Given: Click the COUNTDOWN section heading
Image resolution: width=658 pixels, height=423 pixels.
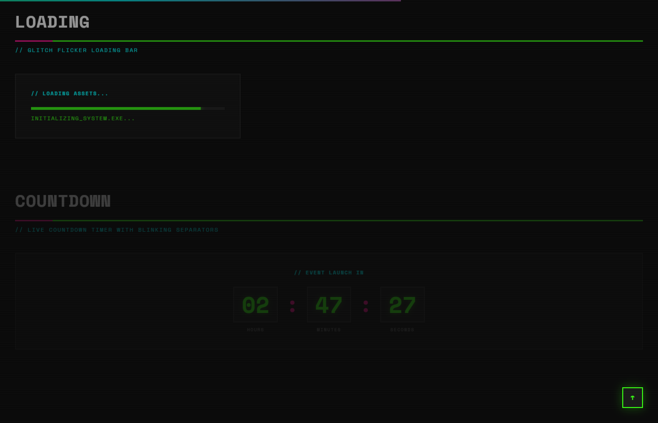Looking at the screenshot, I should click(63, 201).
